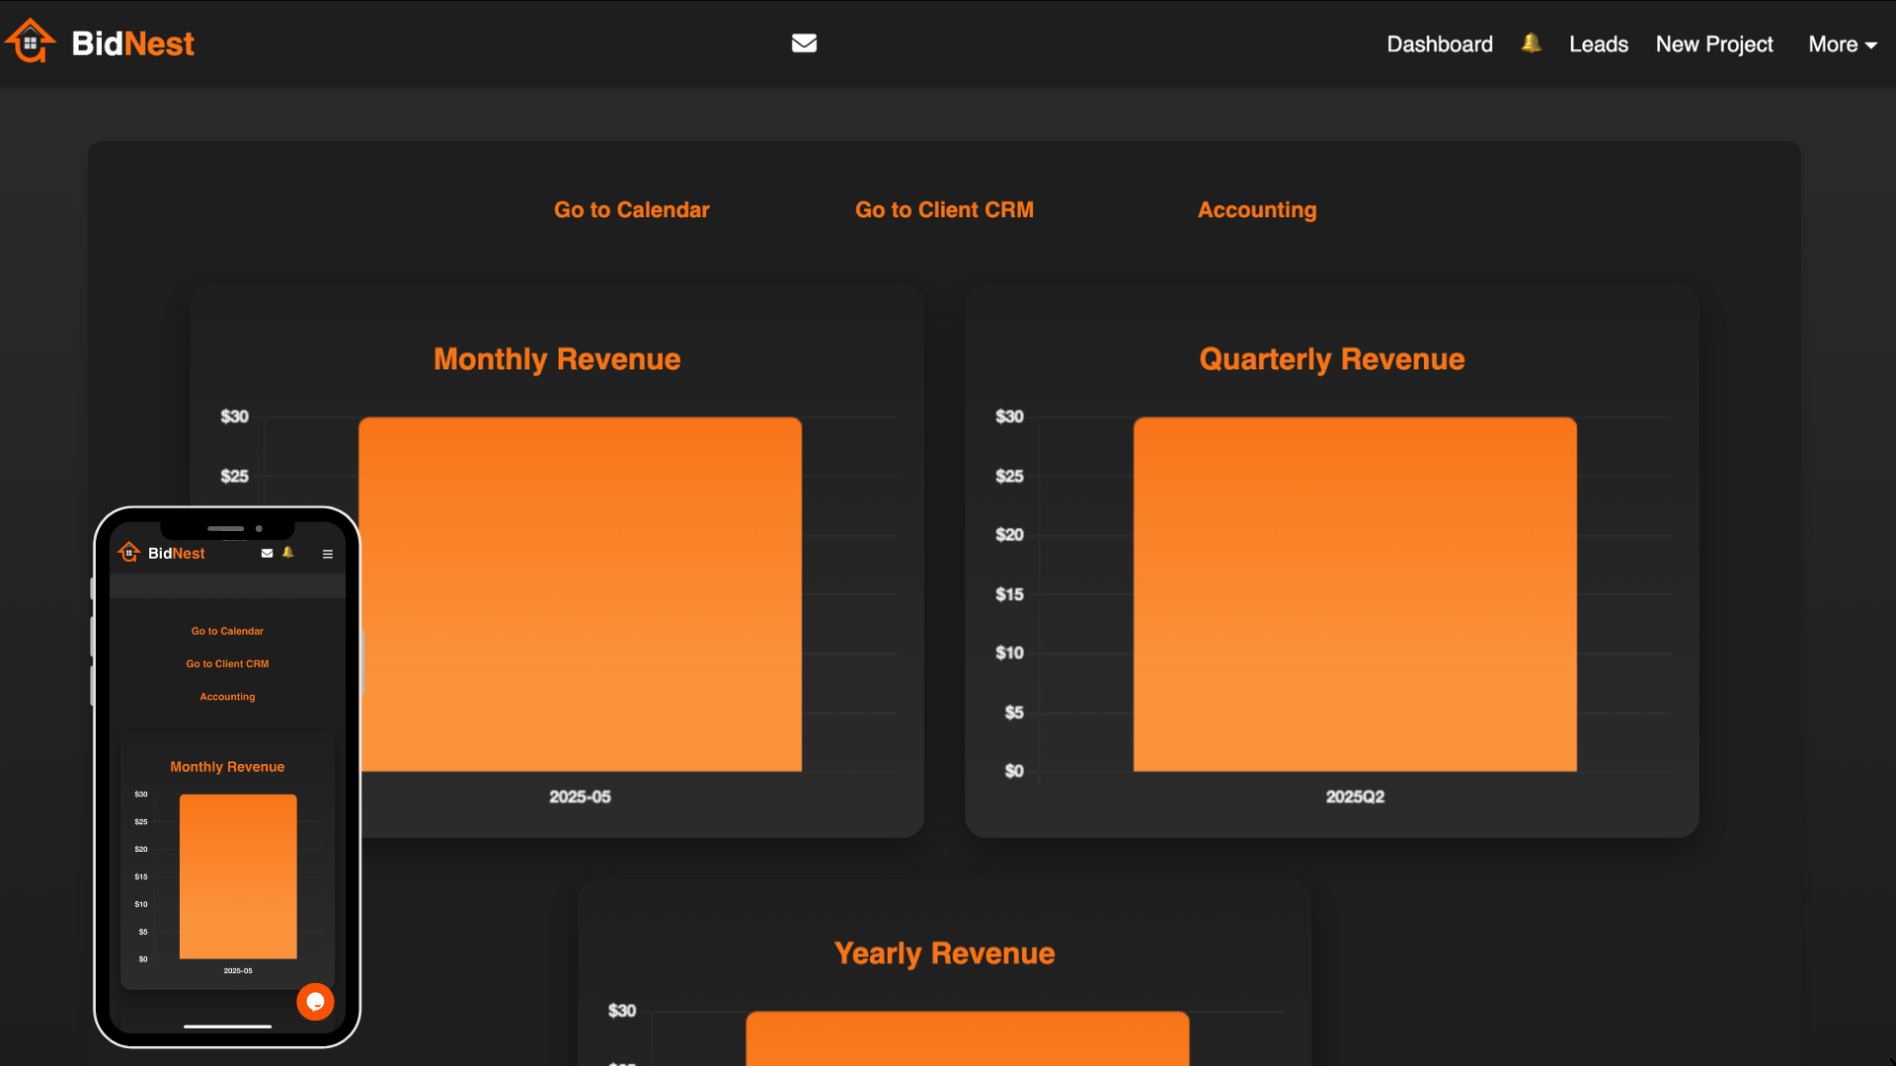This screenshot has width=1896, height=1066.
Task: Click the Yearly Revenue chart bar
Action: coord(967,1036)
